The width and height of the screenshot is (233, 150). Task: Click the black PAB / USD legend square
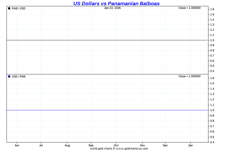point(9,8)
